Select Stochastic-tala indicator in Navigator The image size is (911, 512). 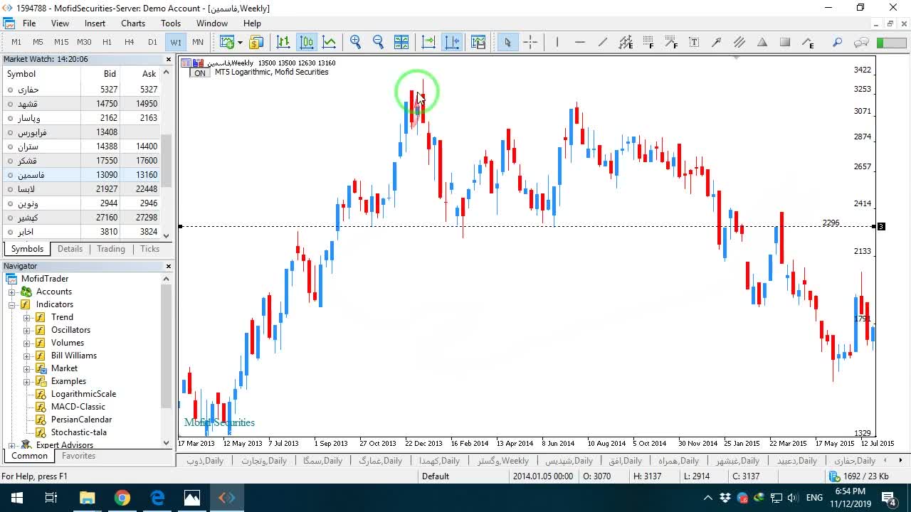78,432
